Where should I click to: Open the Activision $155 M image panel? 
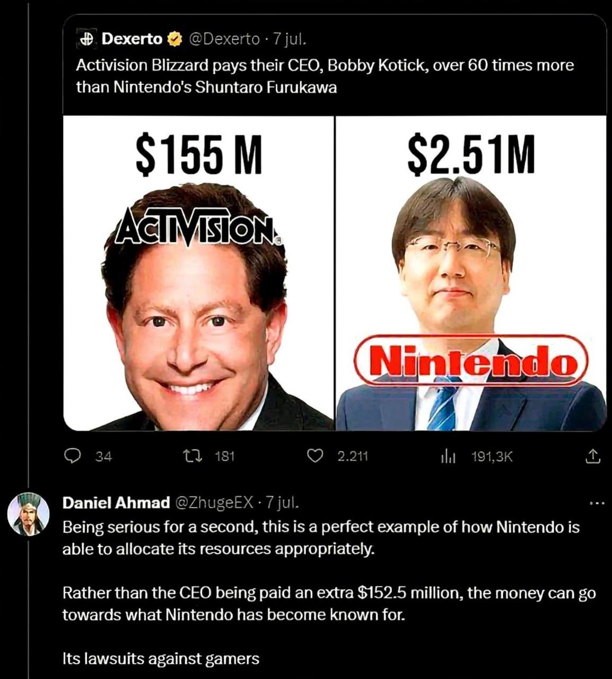198,273
